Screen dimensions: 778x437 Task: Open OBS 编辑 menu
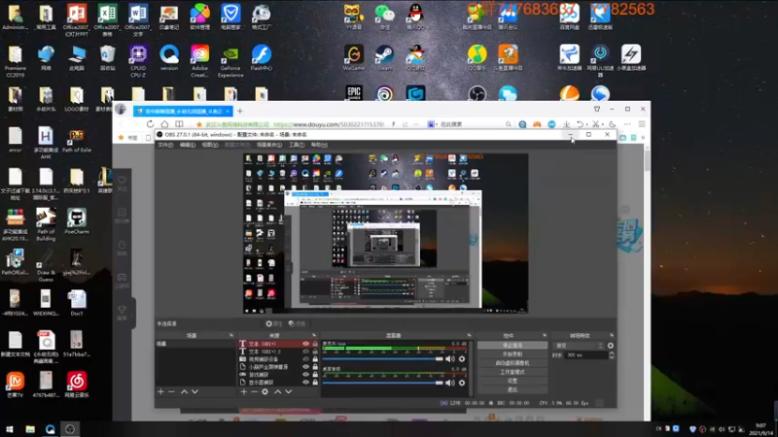click(187, 145)
